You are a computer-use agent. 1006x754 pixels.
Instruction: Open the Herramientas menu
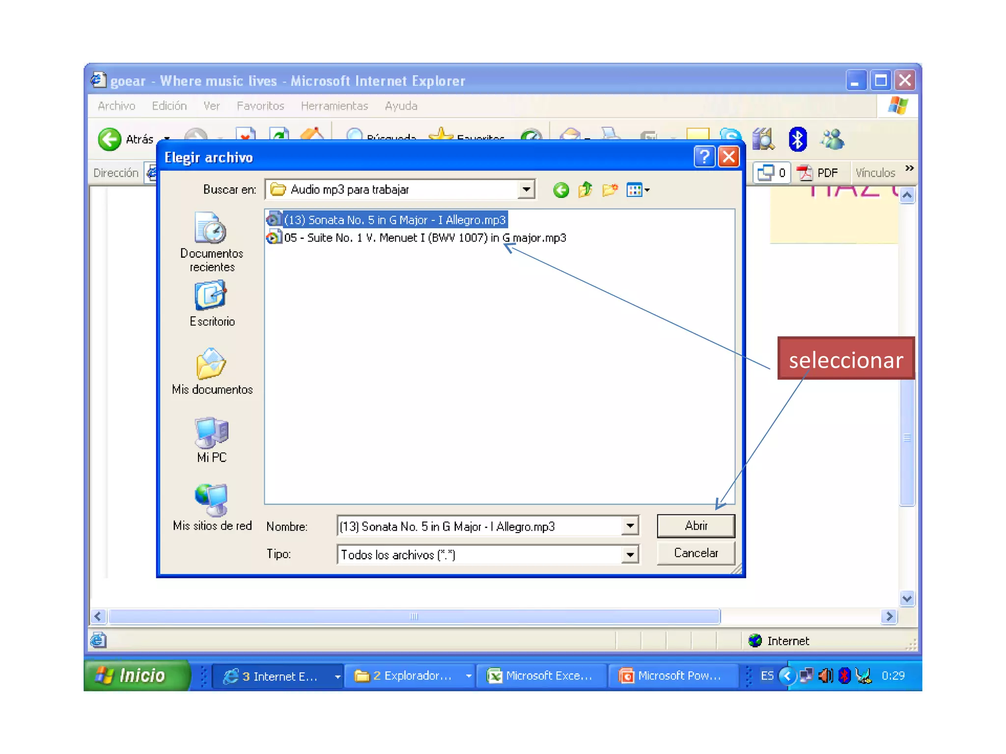pos(334,106)
